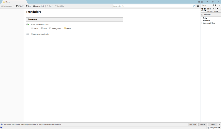Click the notification info icon

pos(2,124)
